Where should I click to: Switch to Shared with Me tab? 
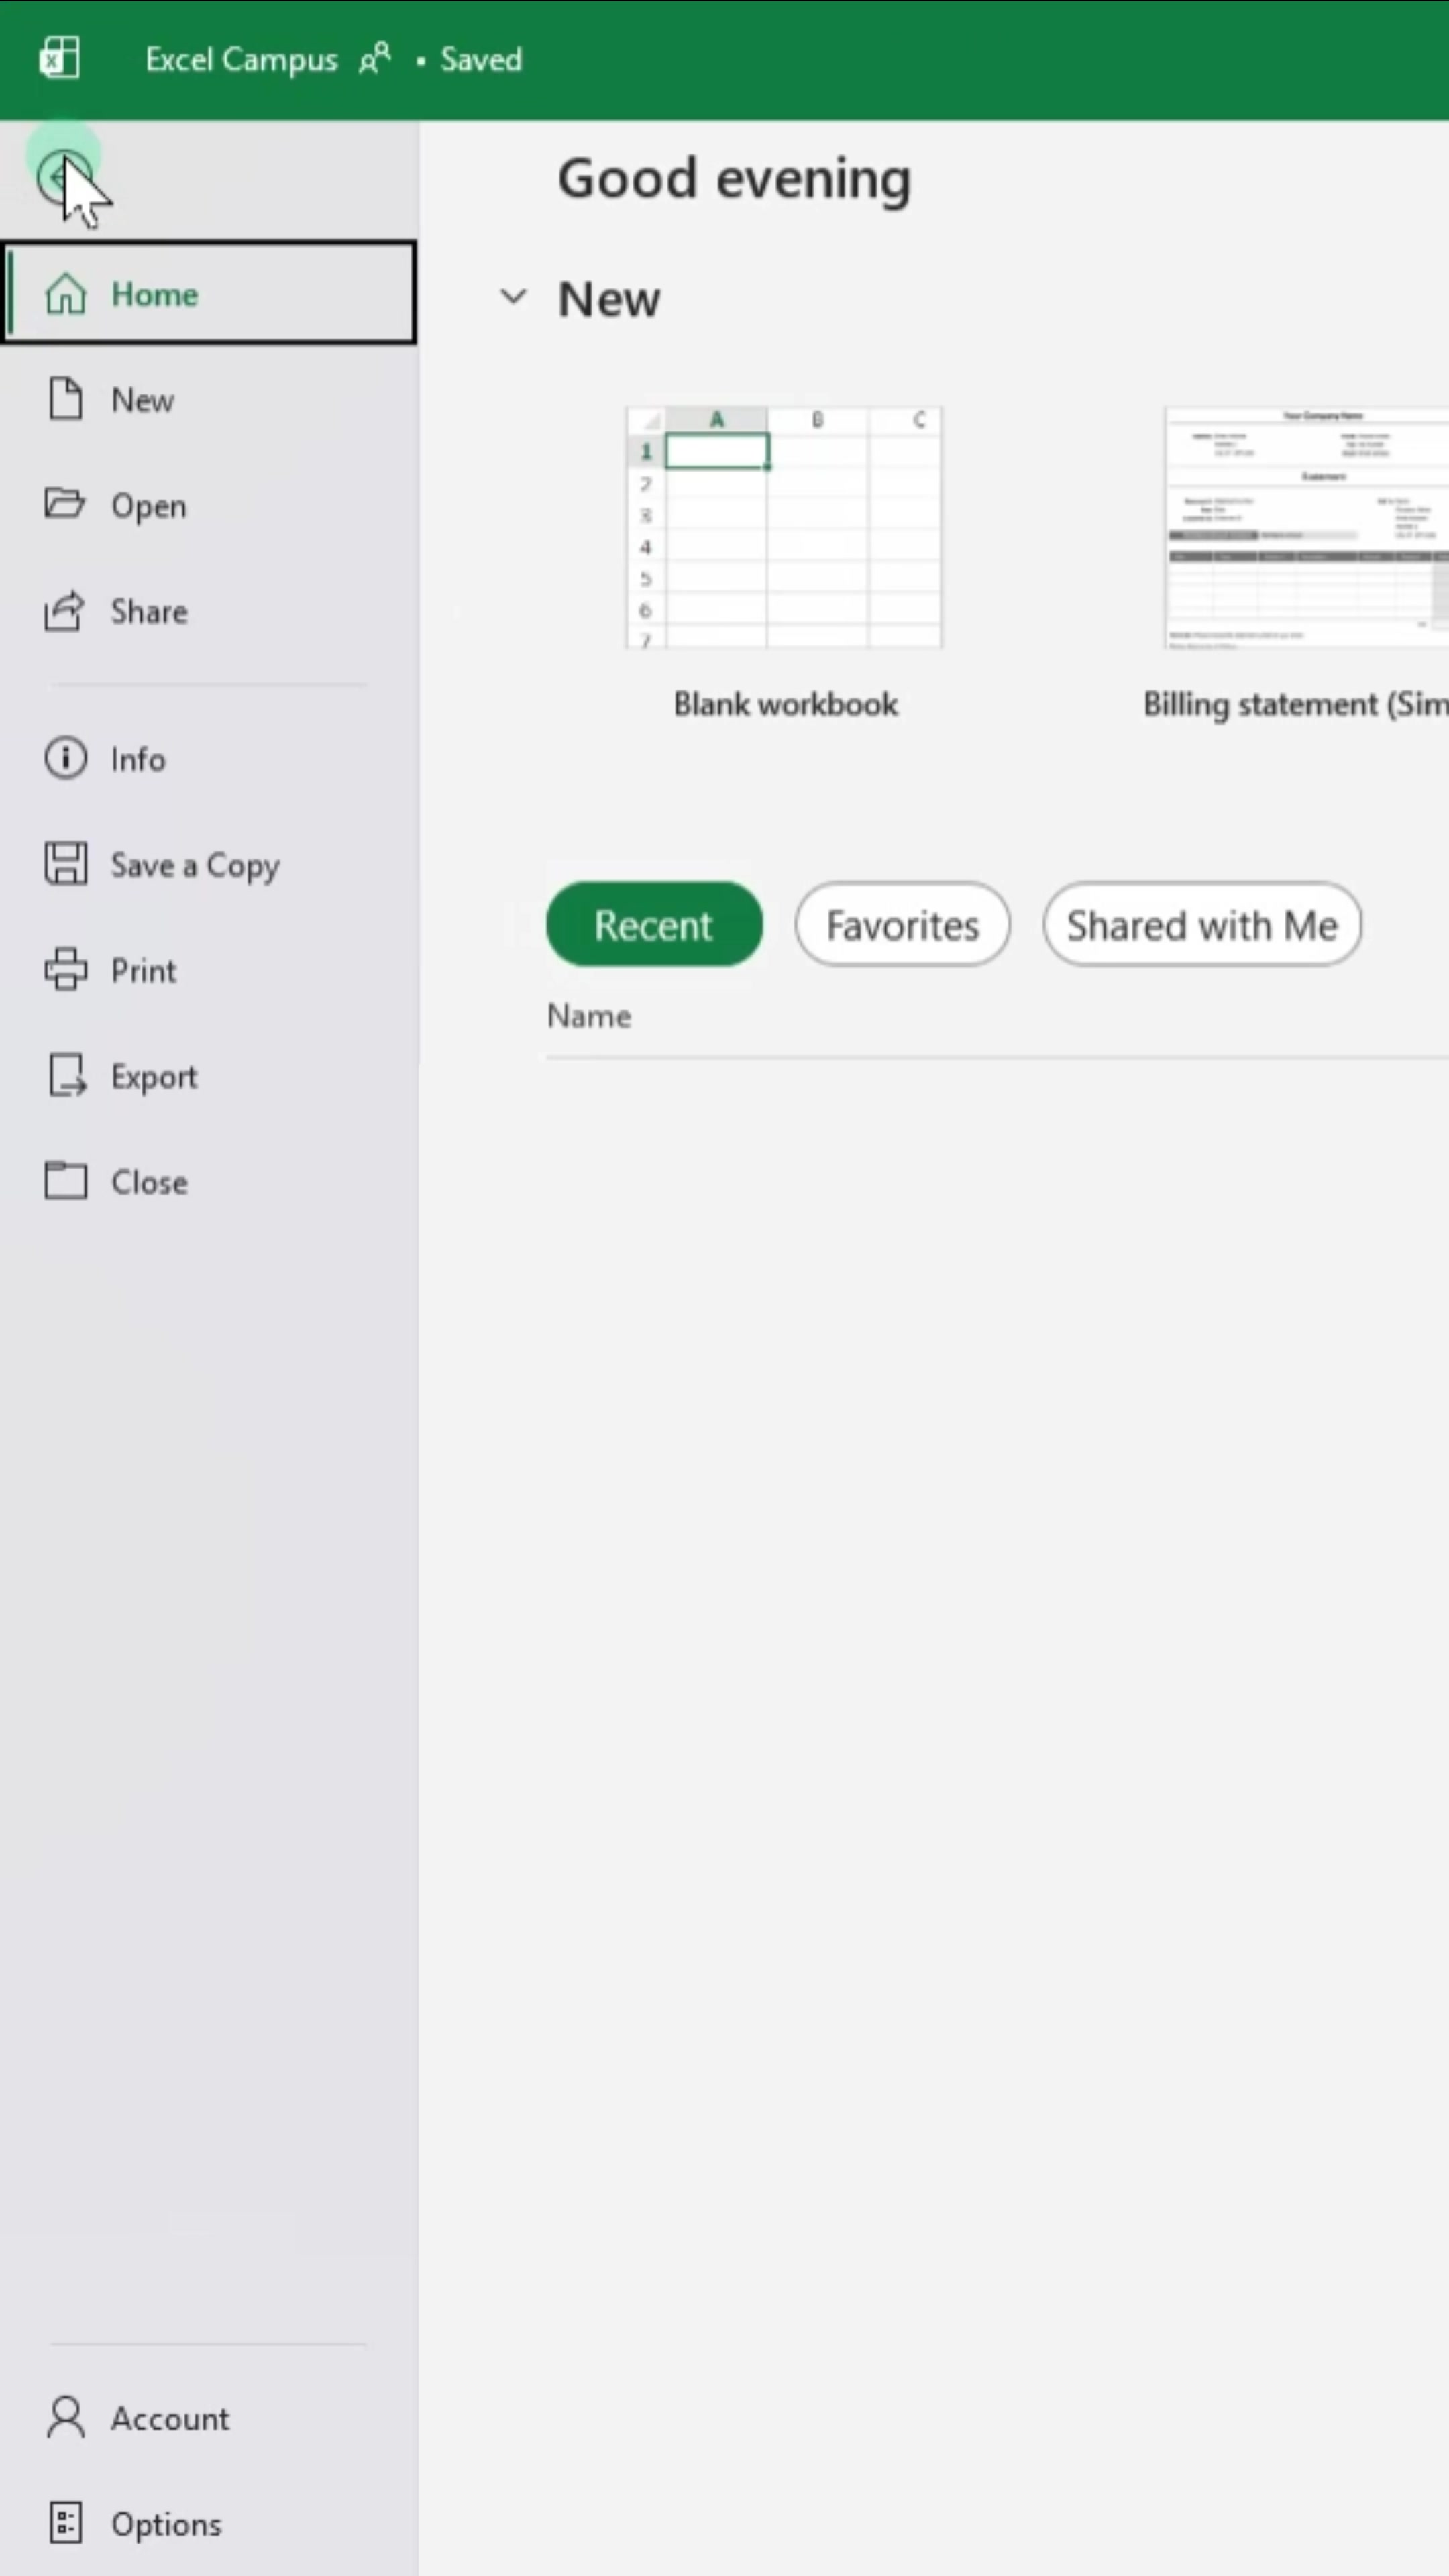(1202, 924)
